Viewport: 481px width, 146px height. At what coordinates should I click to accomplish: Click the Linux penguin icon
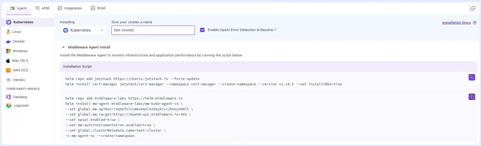[8, 32]
